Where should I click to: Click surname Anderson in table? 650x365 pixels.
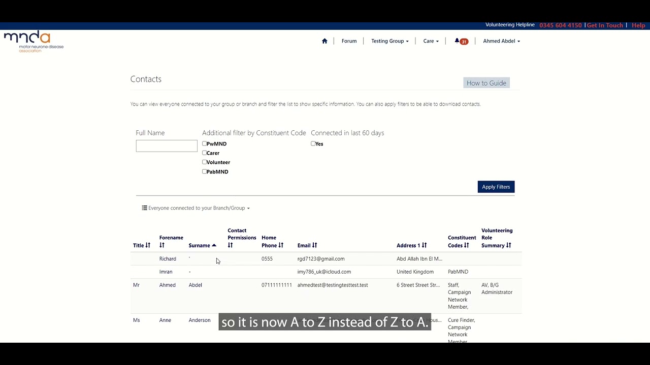[199, 320]
